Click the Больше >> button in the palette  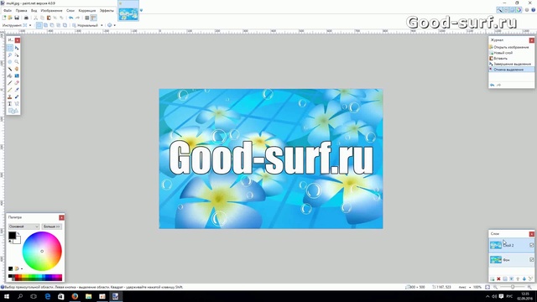point(52,226)
